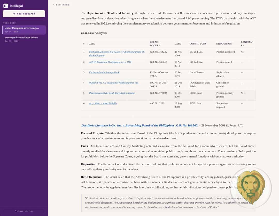Open Pharmaceutical & Health Care Ass'n v. Duque link
The width and height of the screenshot is (279, 216).
(112, 93)
